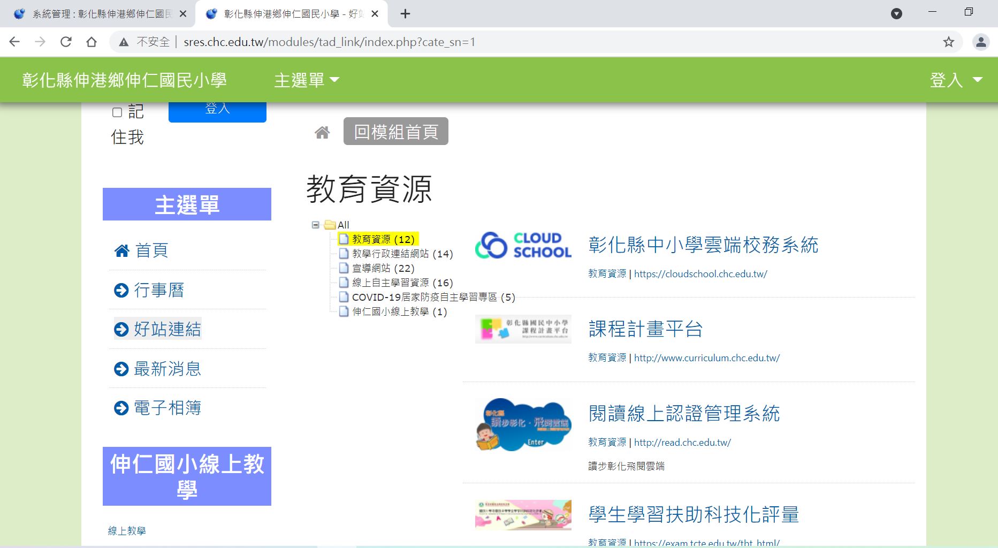Click the 回模組首頁 button

[396, 132]
